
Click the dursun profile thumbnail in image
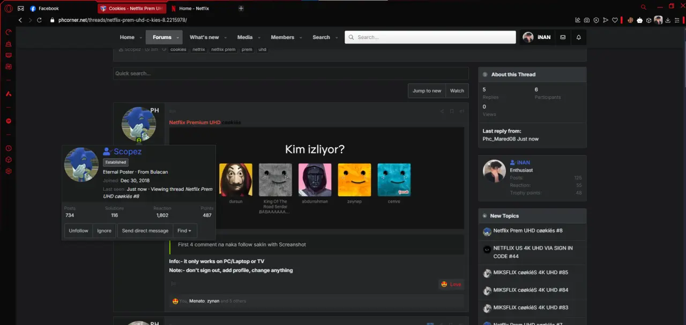[236, 180]
